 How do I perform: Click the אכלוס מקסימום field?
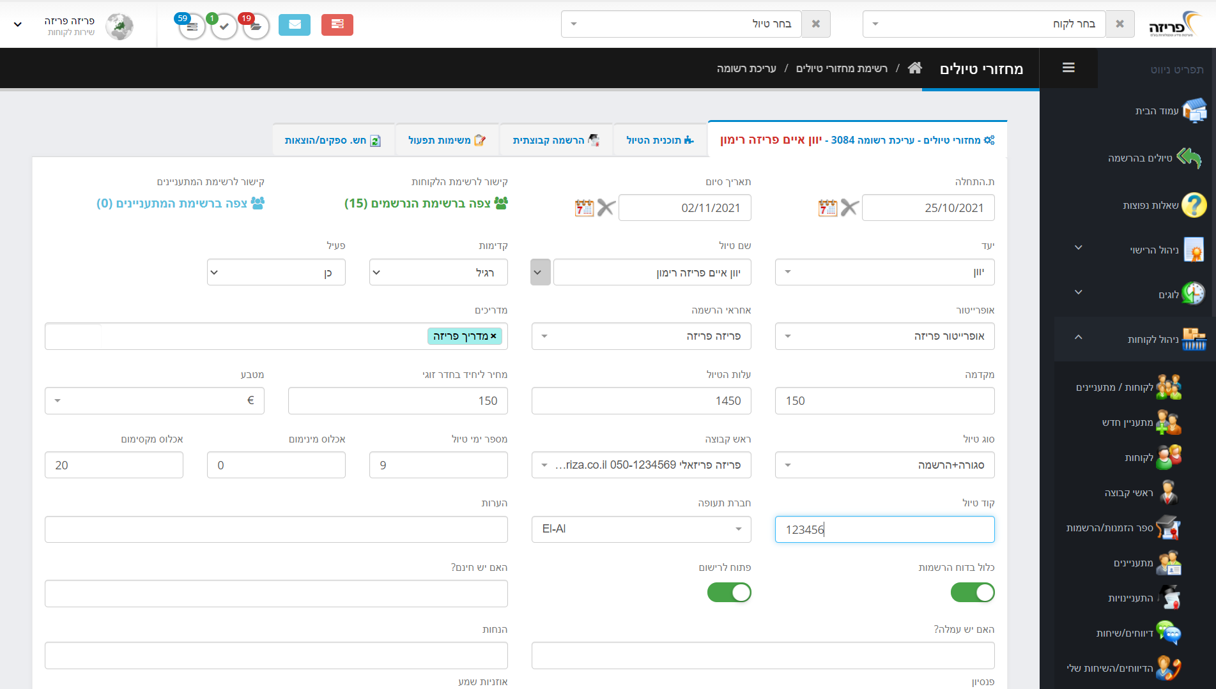tap(114, 465)
